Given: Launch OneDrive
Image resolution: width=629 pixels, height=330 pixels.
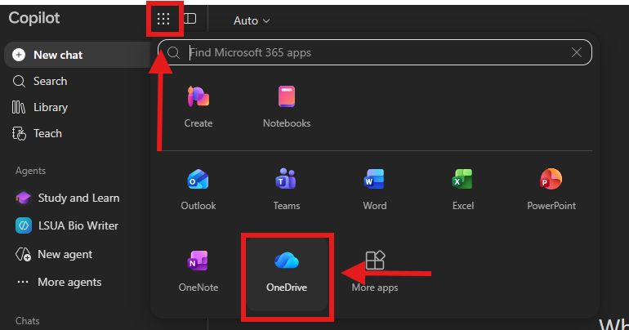Looking at the screenshot, I should pyautogui.click(x=287, y=274).
